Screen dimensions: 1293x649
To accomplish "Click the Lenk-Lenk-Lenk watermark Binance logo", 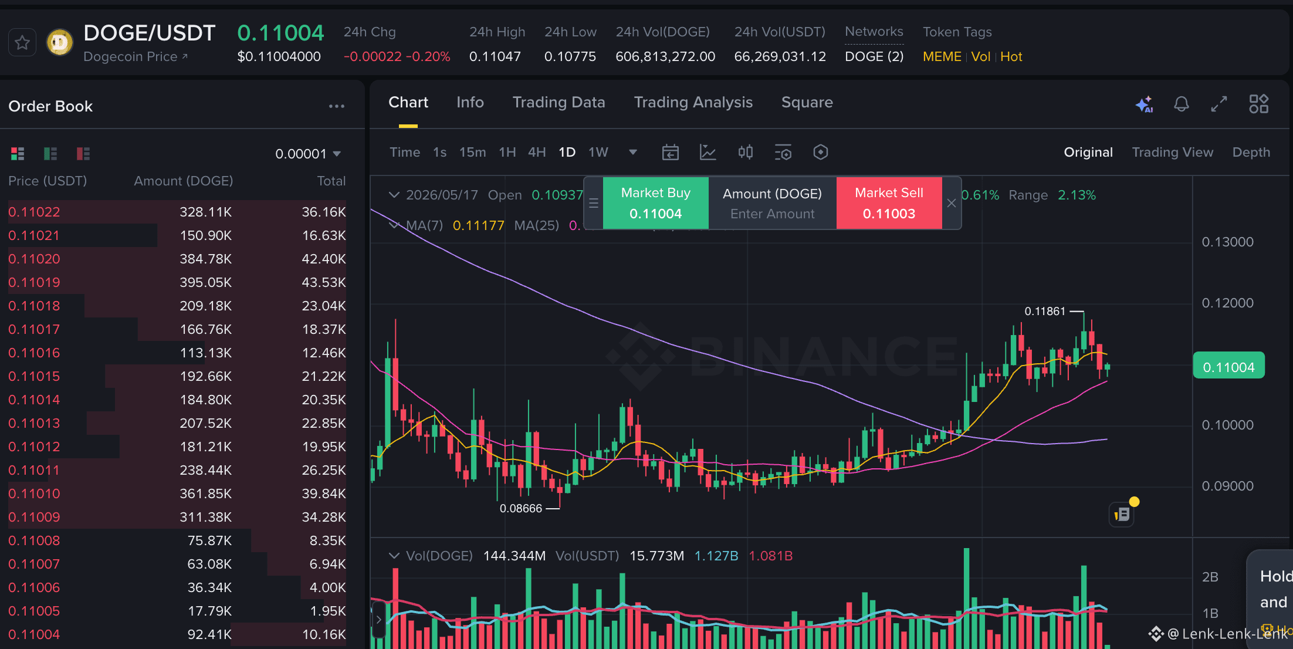I will [1156, 634].
